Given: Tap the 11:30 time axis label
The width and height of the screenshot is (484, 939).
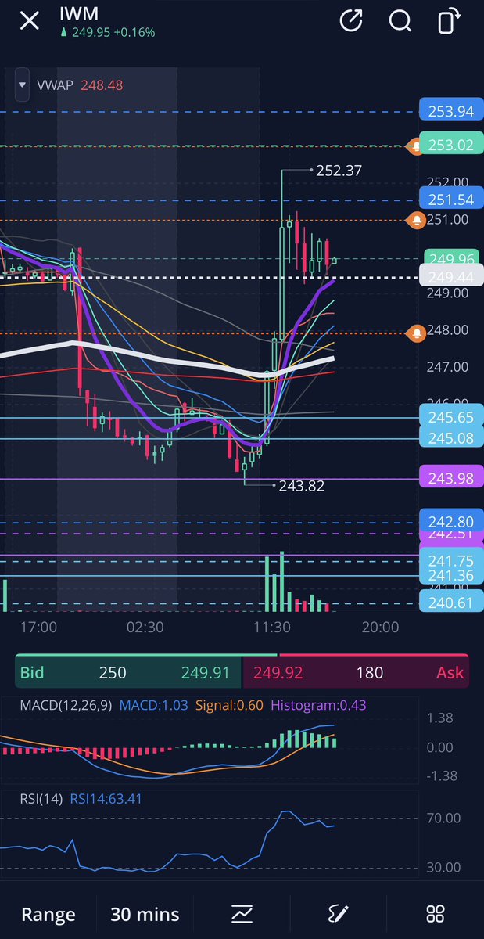Looking at the screenshot, I should tap(273, 628).
